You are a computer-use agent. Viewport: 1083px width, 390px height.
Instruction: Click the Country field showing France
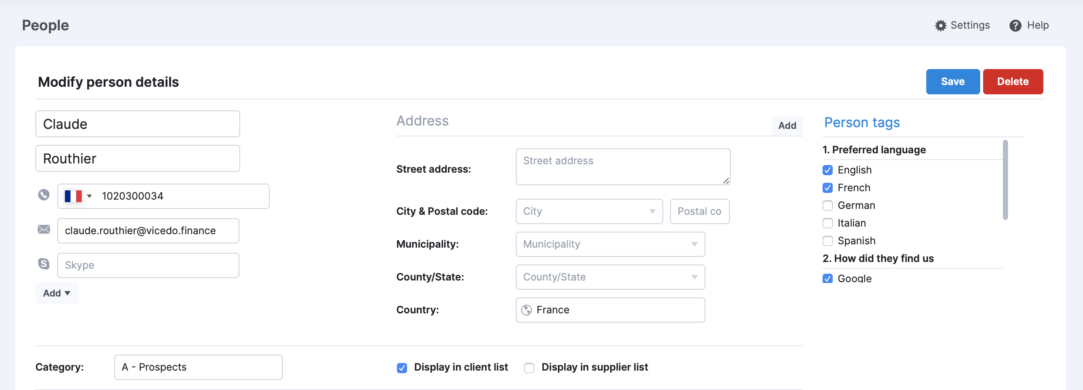610,310
